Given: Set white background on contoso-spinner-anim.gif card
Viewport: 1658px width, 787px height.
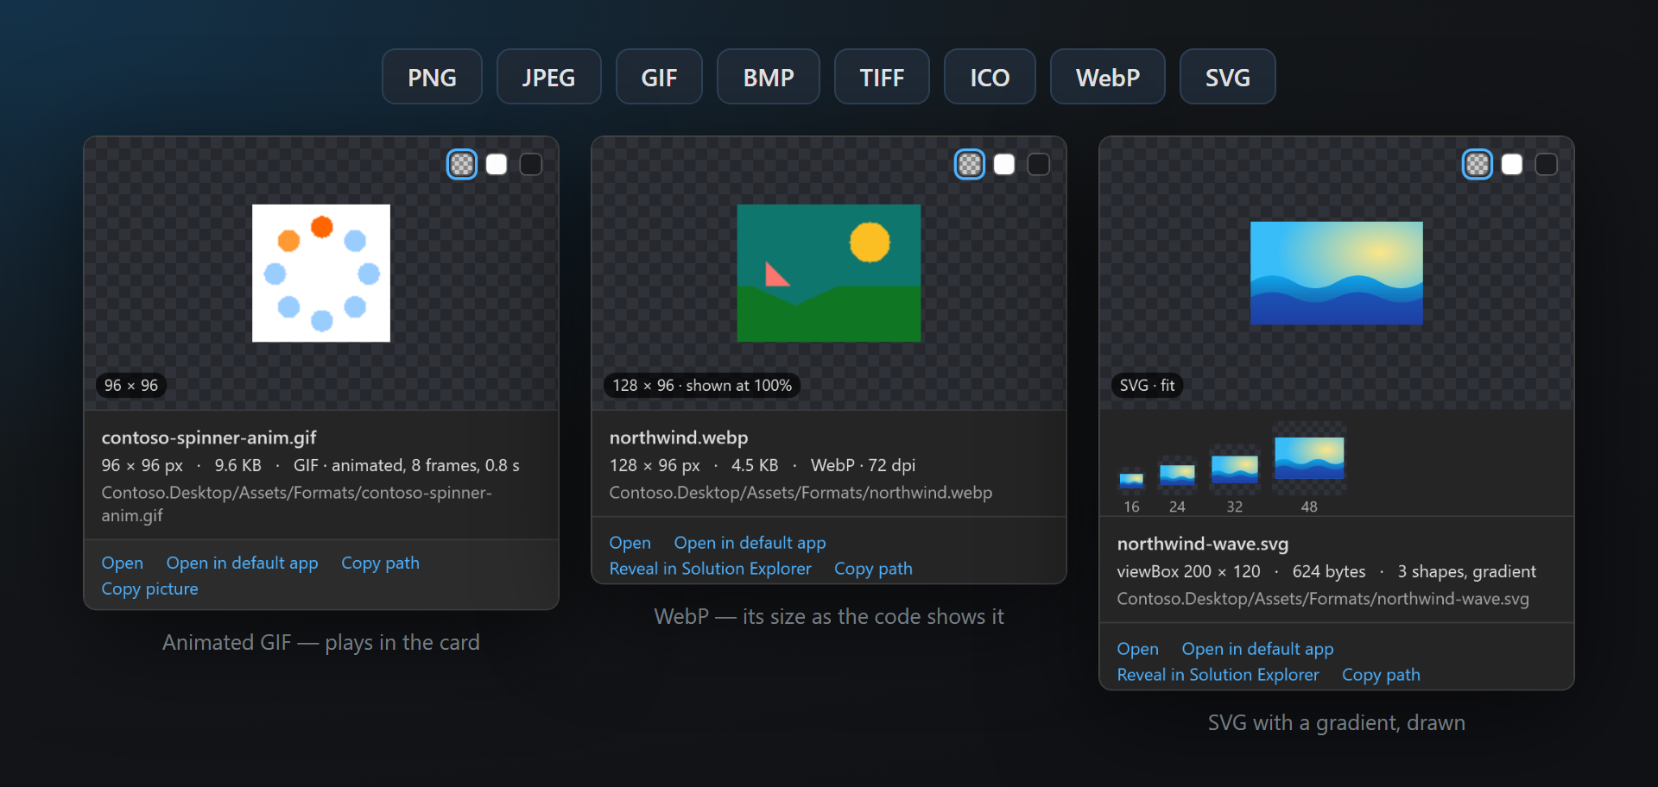Looking at the screenshot, I should 497,164.
